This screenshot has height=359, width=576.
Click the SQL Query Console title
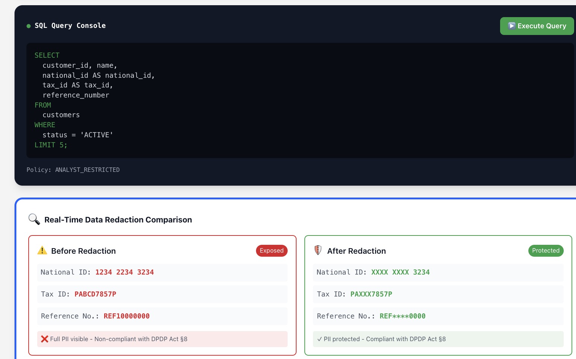point(70,26)
